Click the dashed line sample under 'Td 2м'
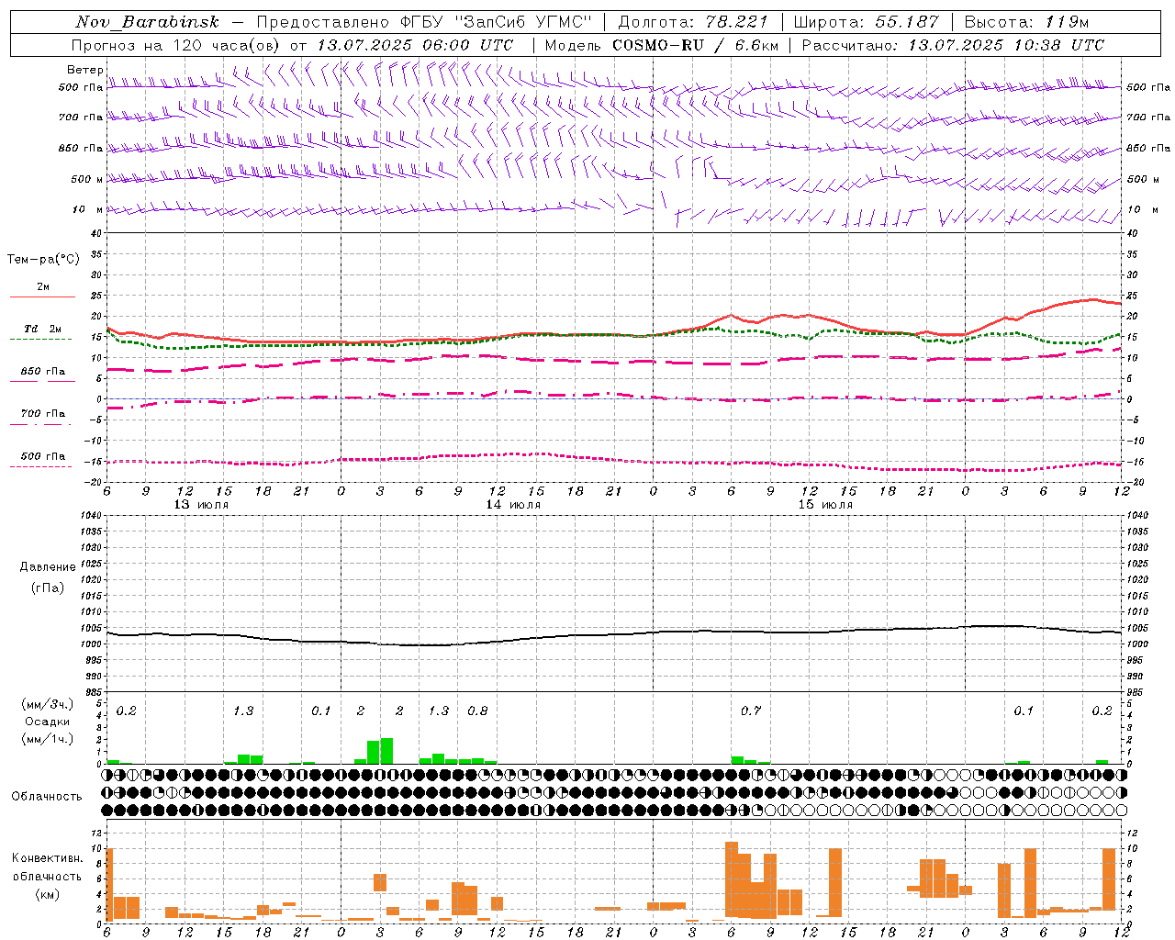Image resolution: width=1175 pixels, height=940 pixels. pos(42,340)
